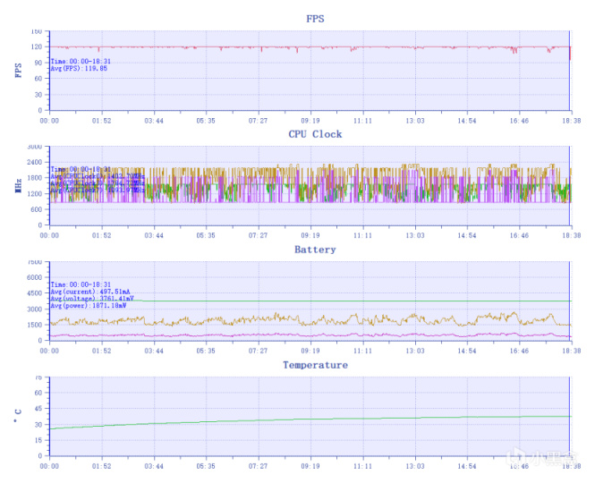Click the 1500 tick on Battery y-axis

(x=35, y=325)
